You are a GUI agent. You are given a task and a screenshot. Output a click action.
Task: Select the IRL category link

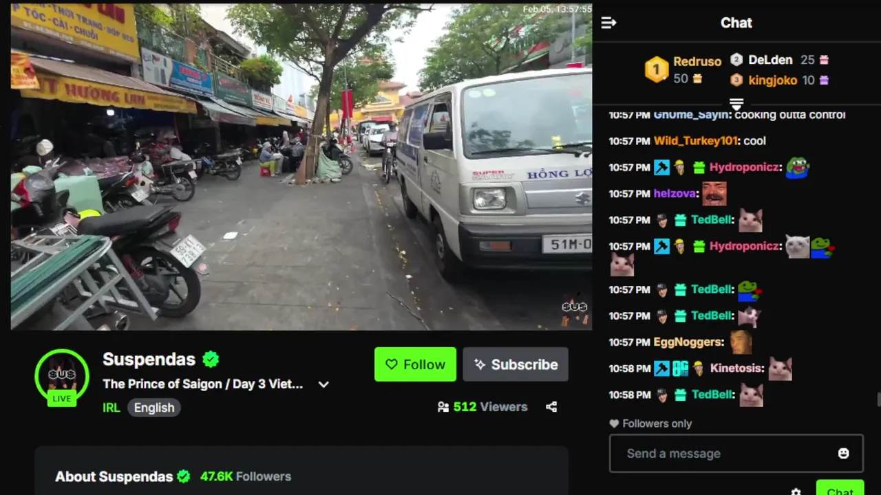tap(111, 408)
